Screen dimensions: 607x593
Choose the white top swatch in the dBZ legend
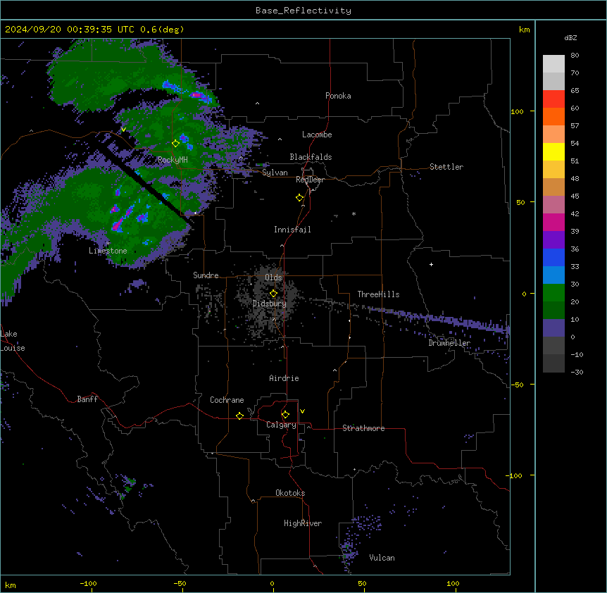553,64
